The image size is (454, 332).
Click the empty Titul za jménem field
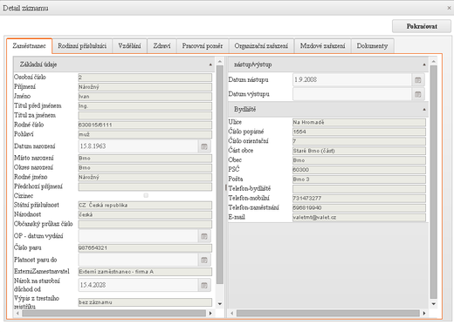pos(145,116)
